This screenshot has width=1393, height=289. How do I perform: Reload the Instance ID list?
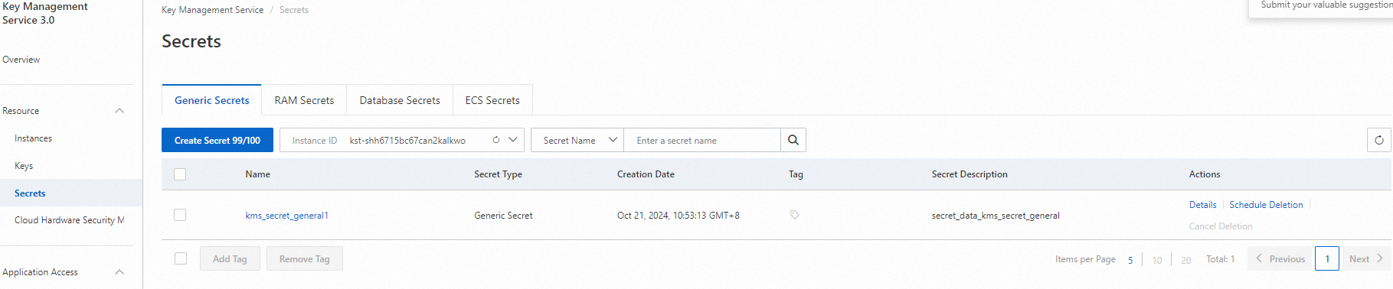coord(496,140)
